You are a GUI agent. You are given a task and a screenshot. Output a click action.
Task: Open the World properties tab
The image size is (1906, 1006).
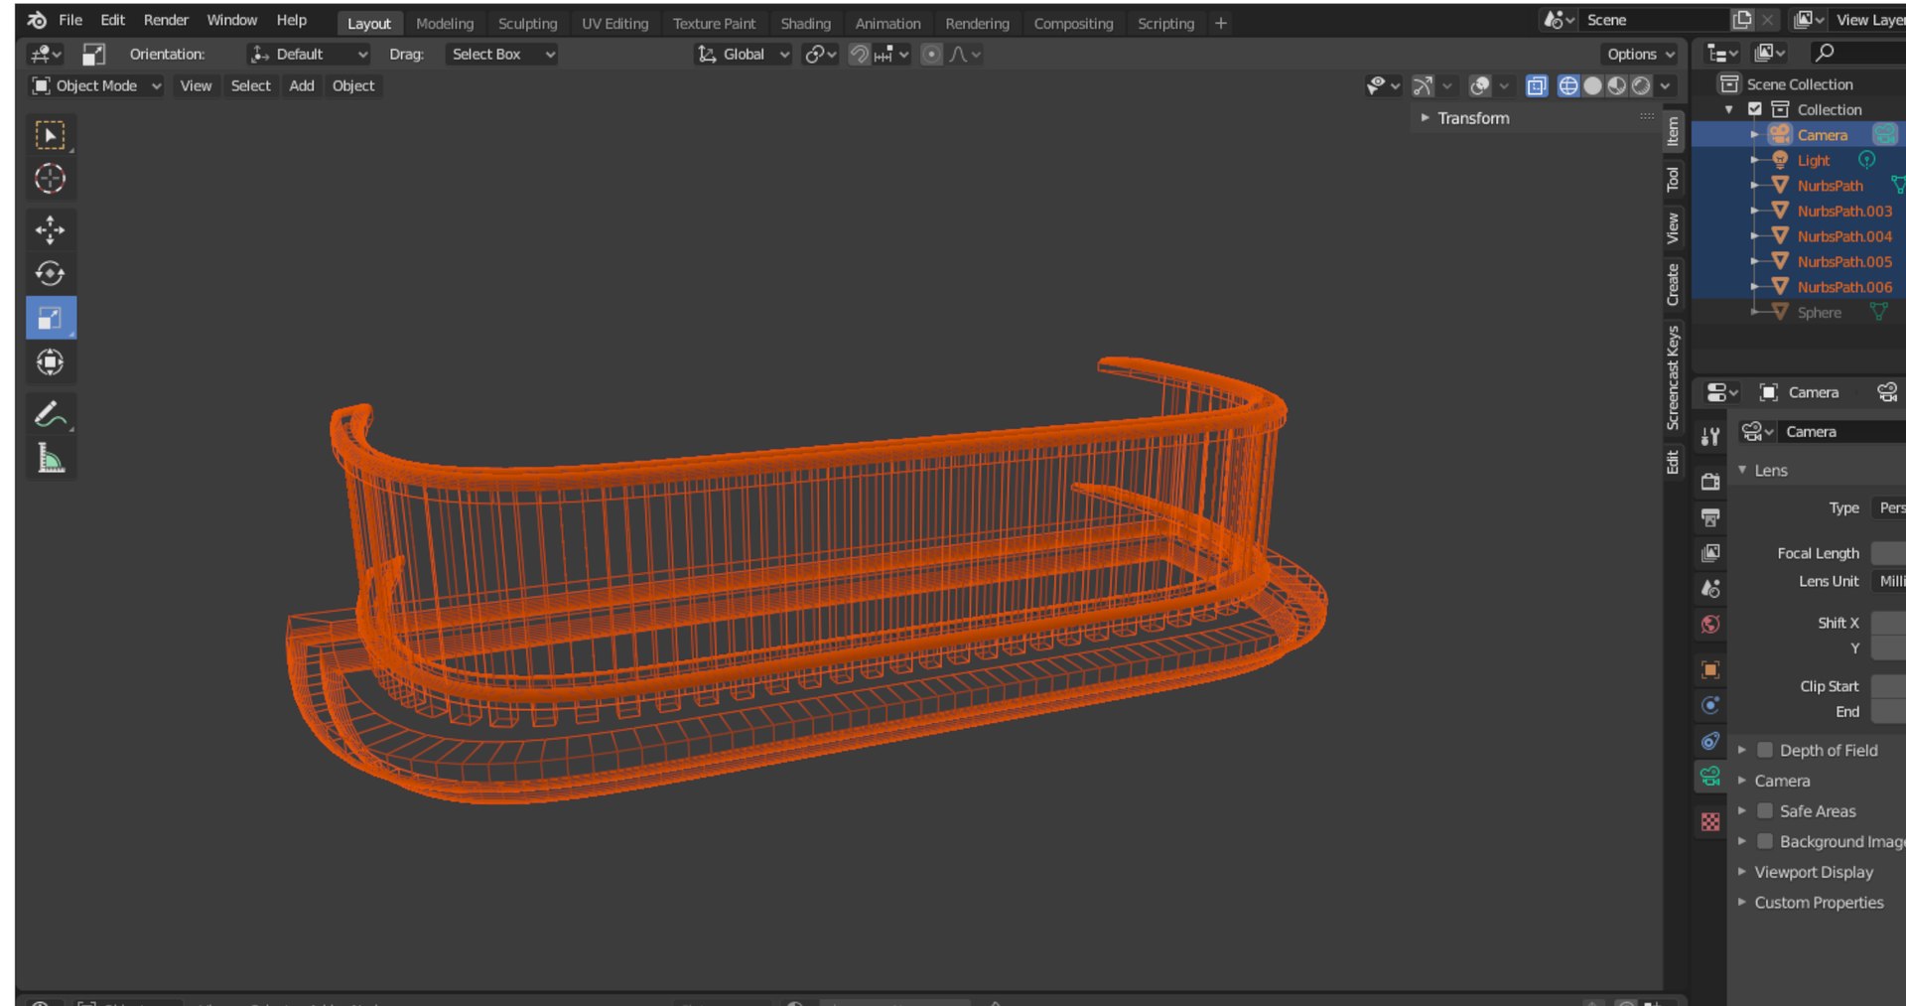coord(1710,625)
